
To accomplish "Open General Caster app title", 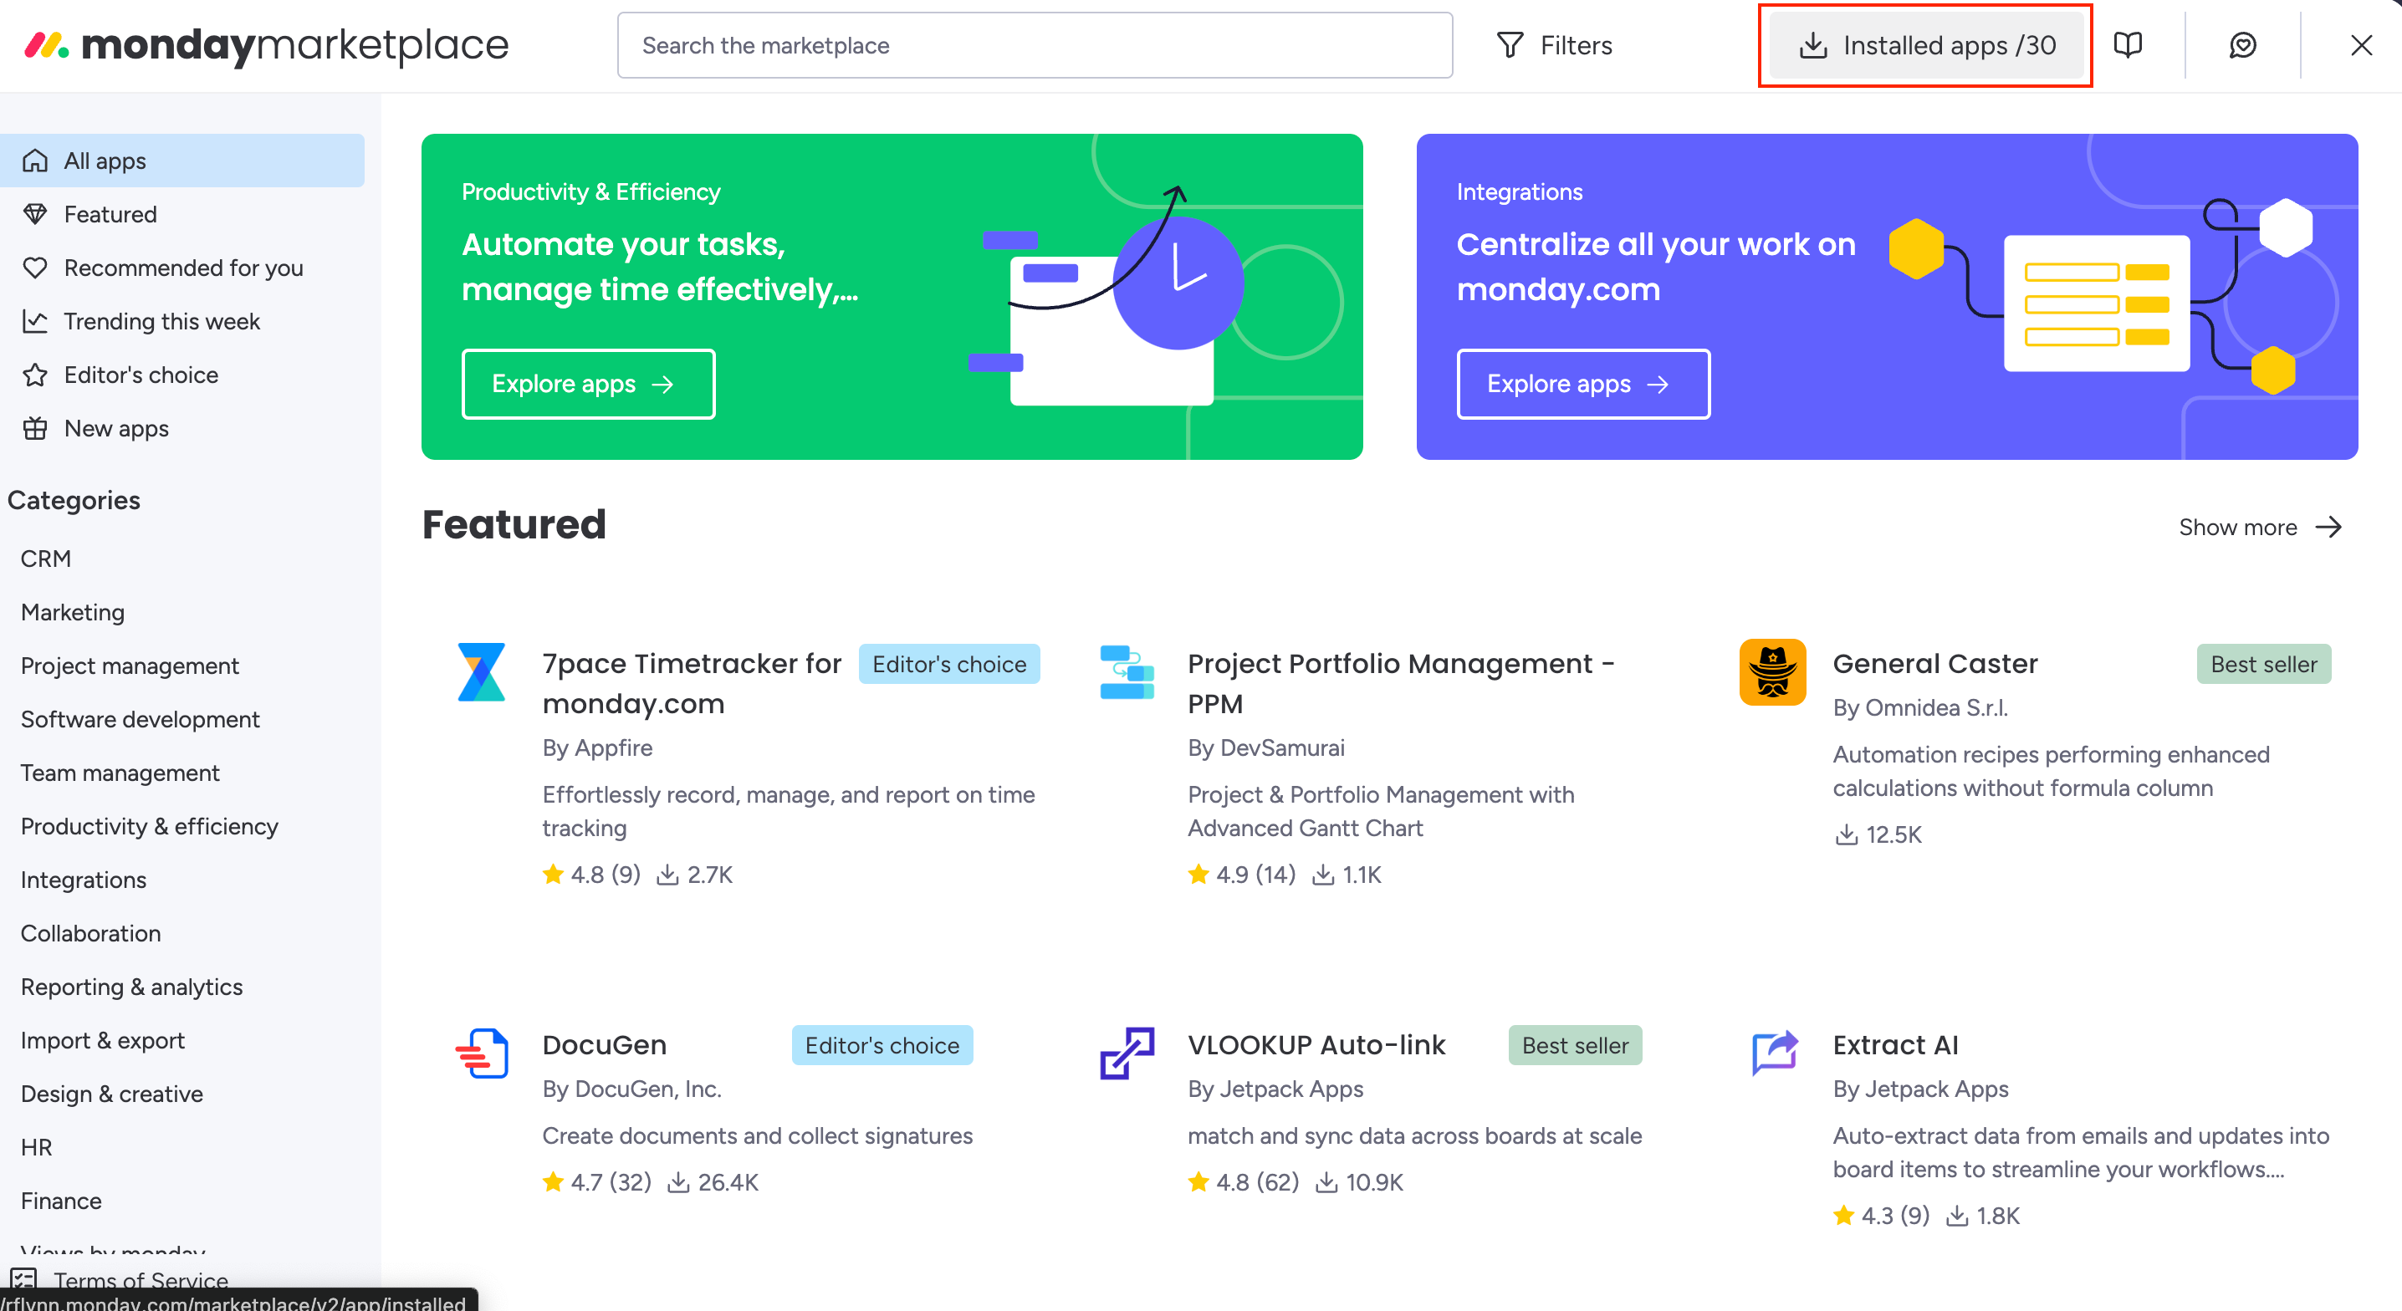I will tap(1934, 663).
